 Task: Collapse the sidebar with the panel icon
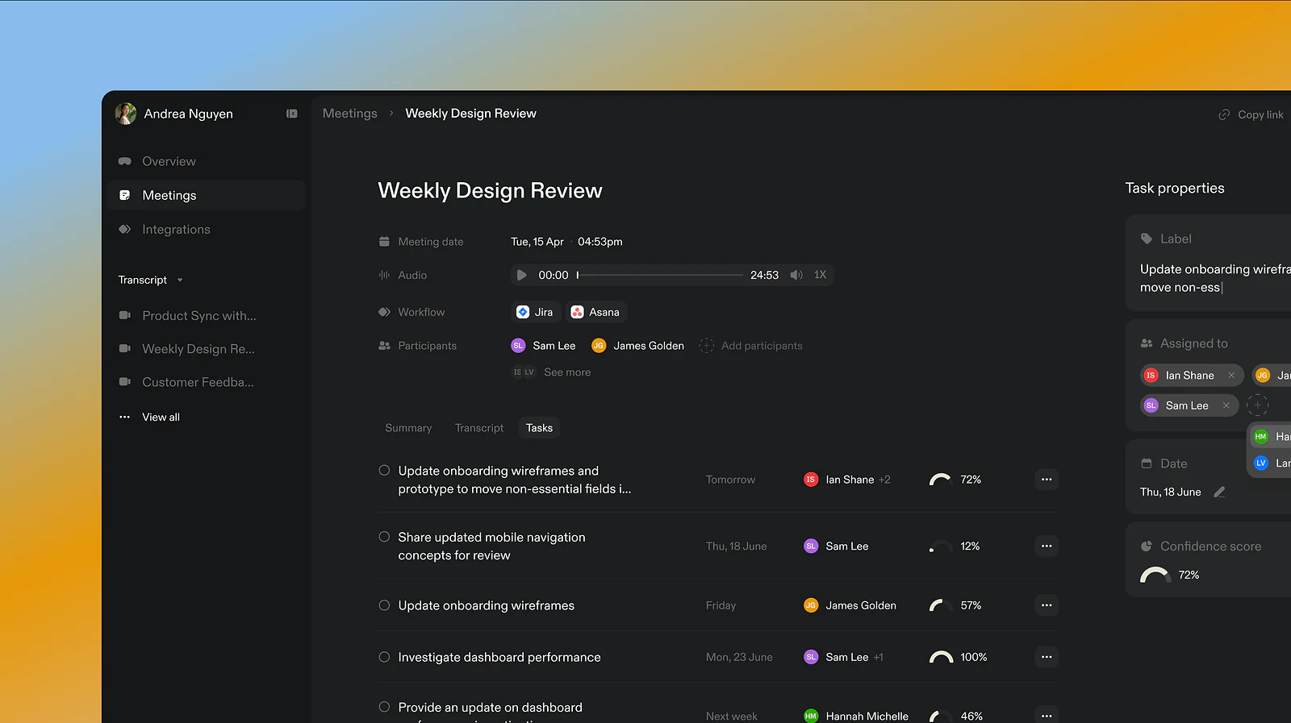[292, 114]
